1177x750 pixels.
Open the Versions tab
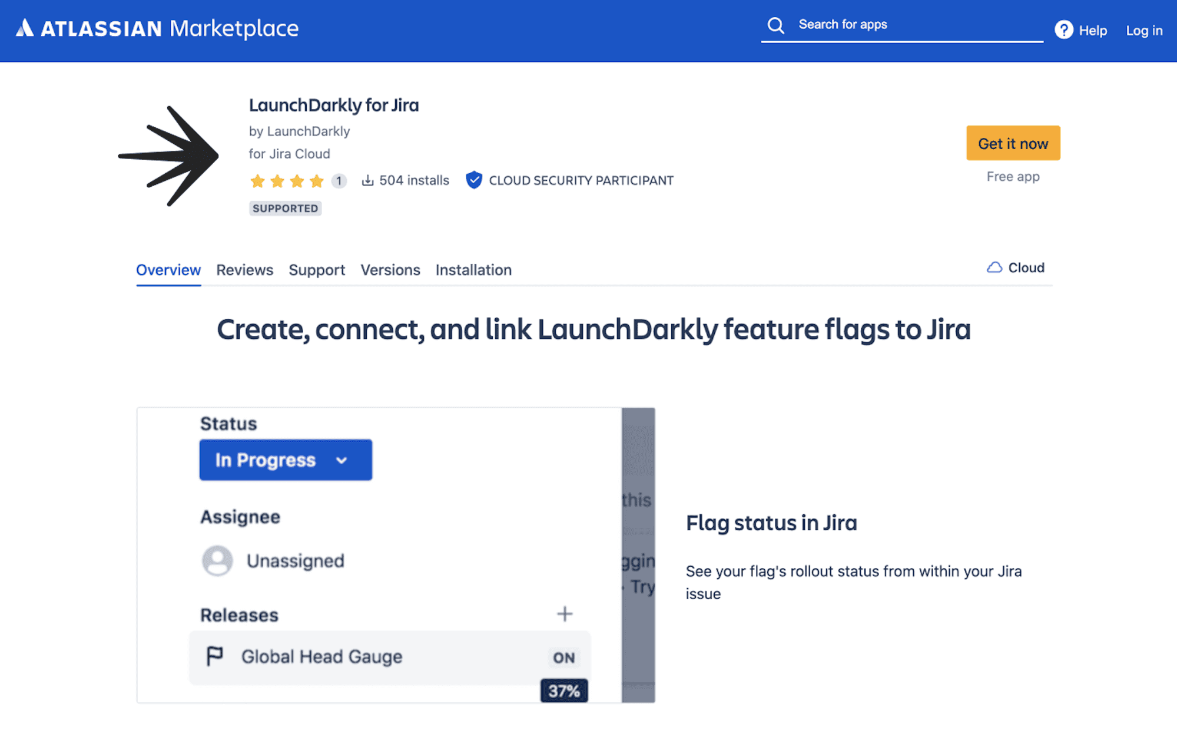[x=390, y=270]
